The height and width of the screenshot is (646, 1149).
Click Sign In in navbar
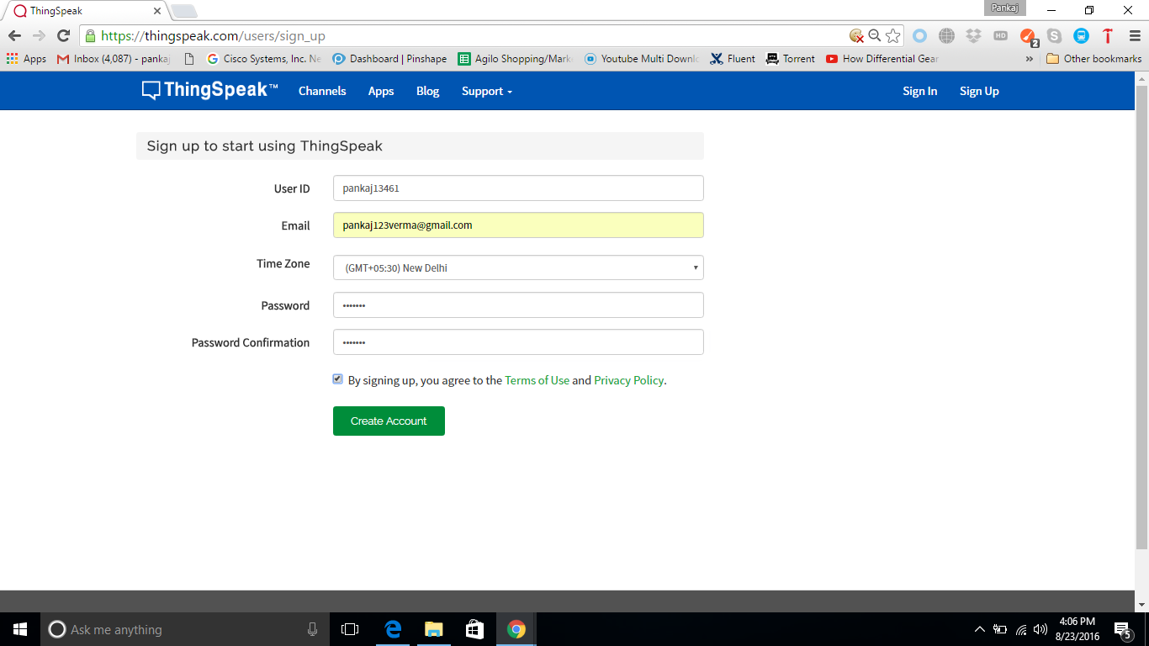919,91
